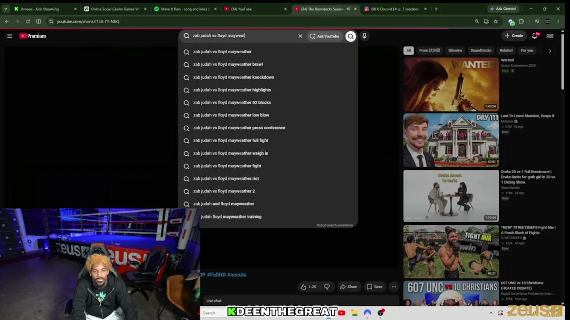
Task: Like the video (1.2K likes)
Action: pyautogui.click(x=309, y=287)
